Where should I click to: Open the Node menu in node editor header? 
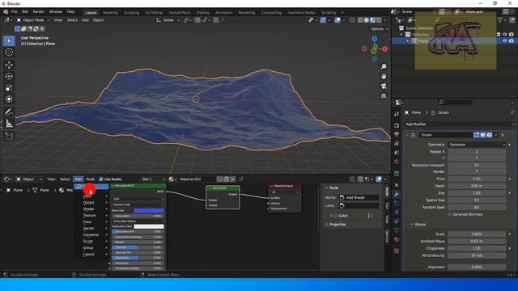click(90, 179)
